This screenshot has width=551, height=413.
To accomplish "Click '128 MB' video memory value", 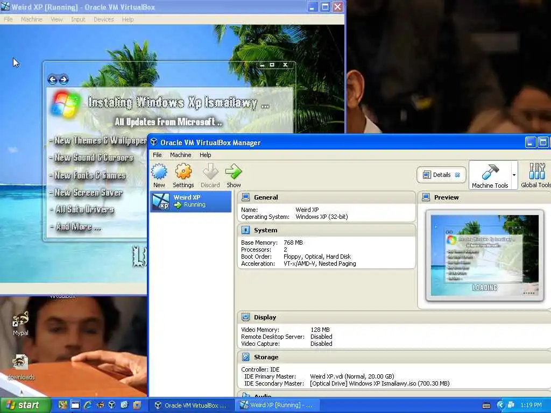I will [320, 330].
